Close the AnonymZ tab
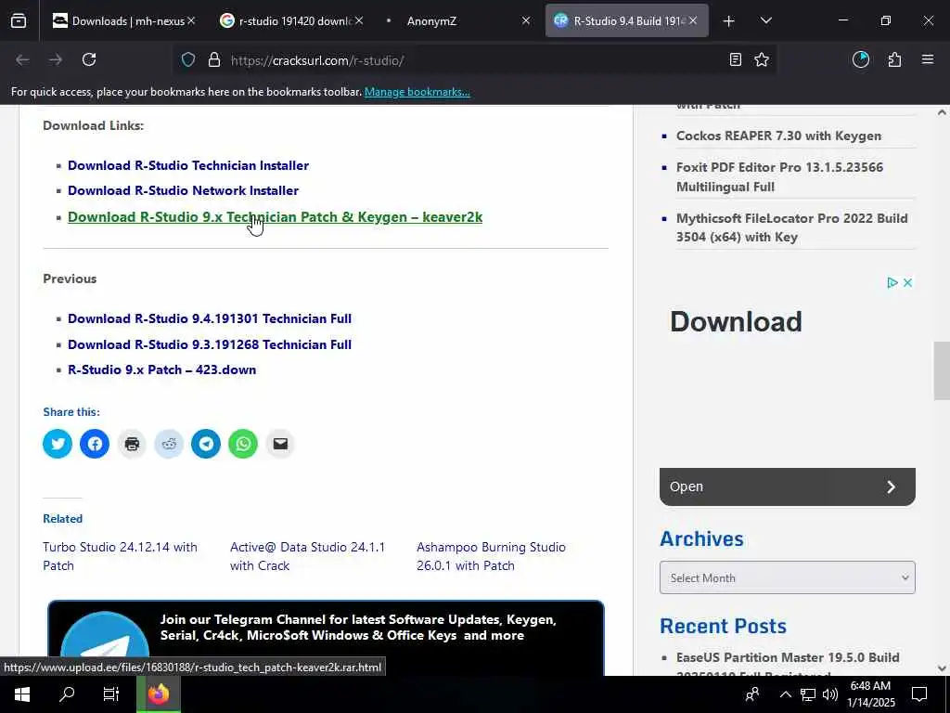Screen dimensions: 950x713 (526, 20)
